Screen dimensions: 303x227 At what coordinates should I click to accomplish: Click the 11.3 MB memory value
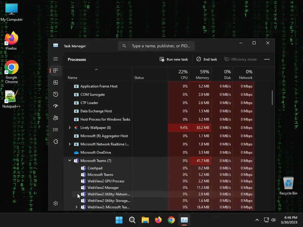tap(203, 188)
